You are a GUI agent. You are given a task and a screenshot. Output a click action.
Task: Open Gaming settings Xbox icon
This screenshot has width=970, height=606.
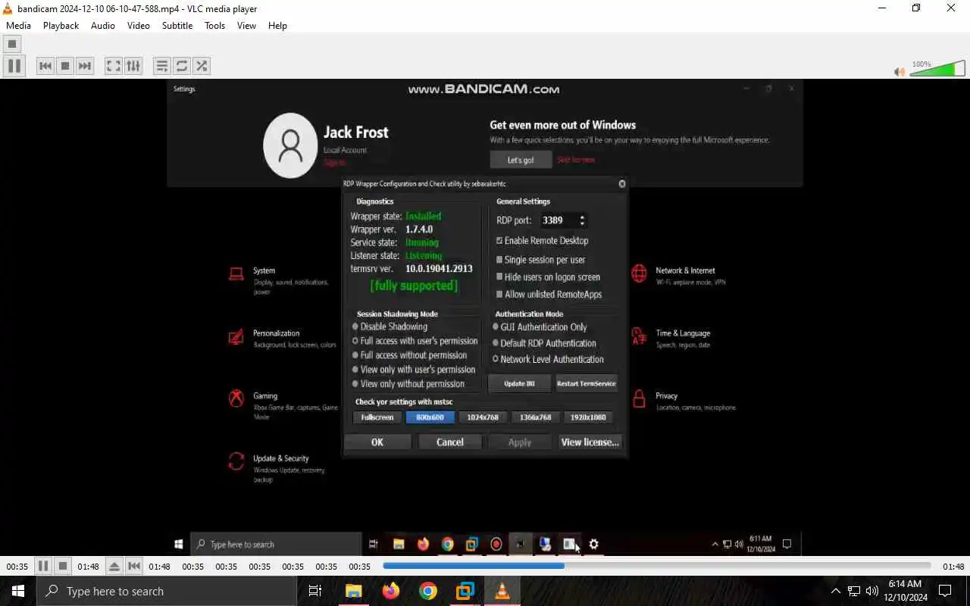236,398
